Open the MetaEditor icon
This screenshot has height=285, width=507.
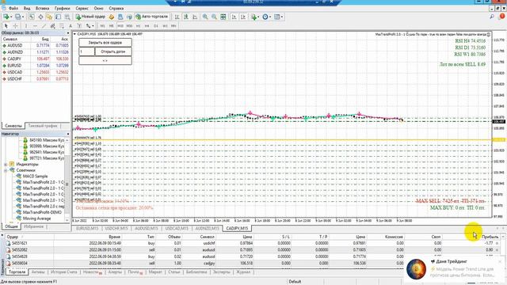pos(112,17)
